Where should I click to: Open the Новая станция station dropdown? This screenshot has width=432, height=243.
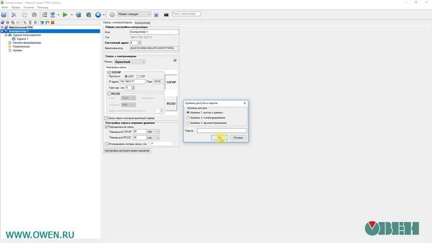134,14
